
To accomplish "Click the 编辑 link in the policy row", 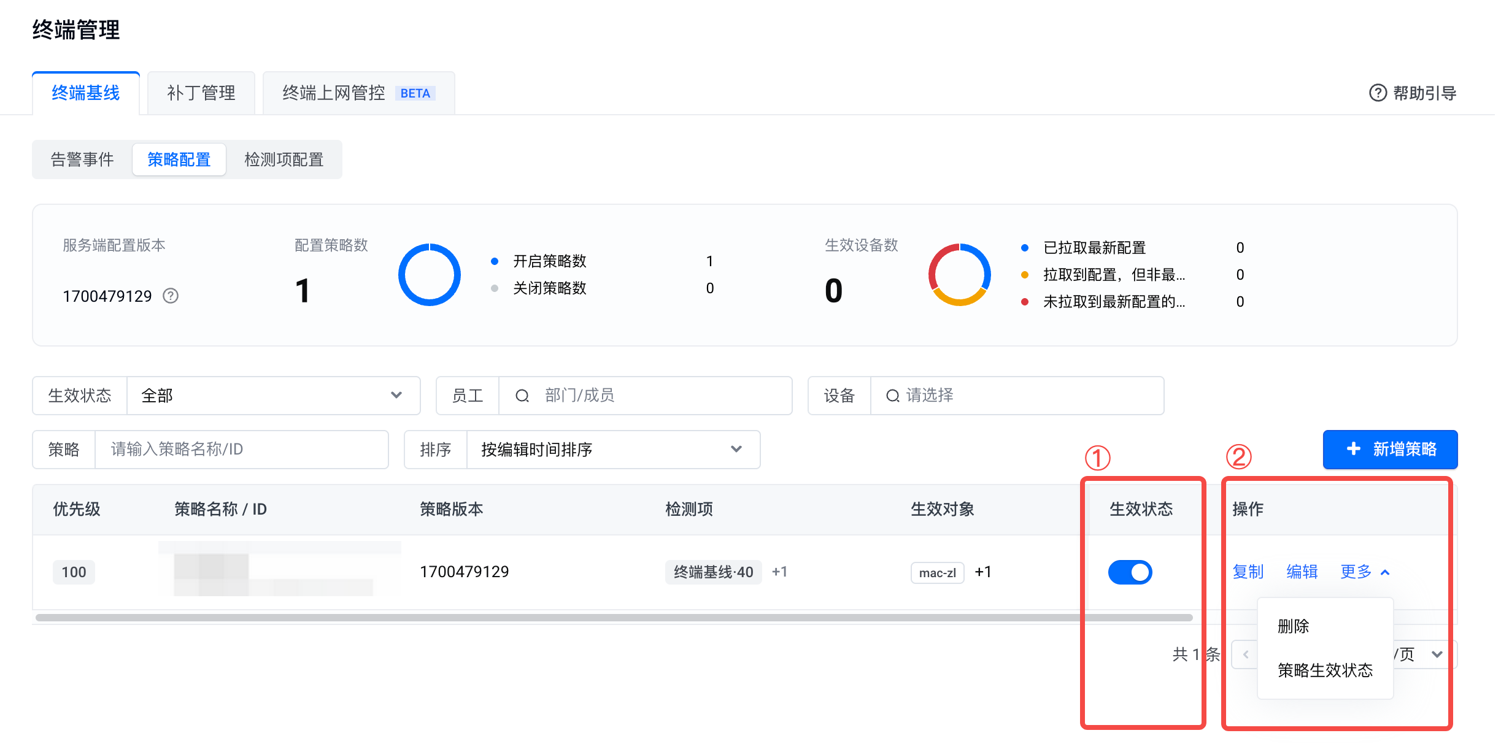I will (1302, 572).
